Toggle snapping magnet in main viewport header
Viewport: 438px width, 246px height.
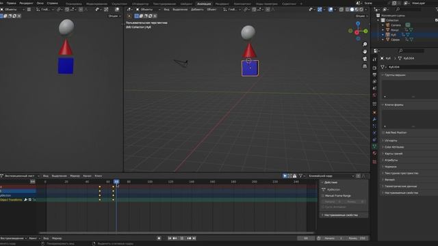254,10
